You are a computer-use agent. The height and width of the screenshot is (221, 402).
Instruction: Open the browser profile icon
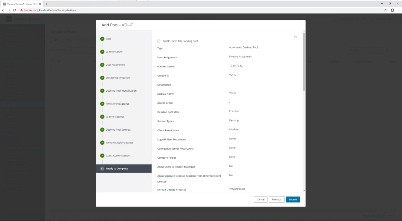pos(392,10)
